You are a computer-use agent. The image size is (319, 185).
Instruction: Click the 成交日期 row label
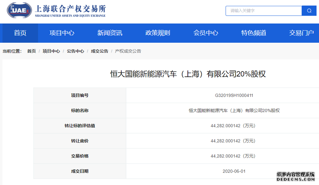tap(80, 171)
